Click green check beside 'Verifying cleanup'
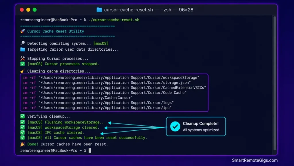 [x=22, y=116]
